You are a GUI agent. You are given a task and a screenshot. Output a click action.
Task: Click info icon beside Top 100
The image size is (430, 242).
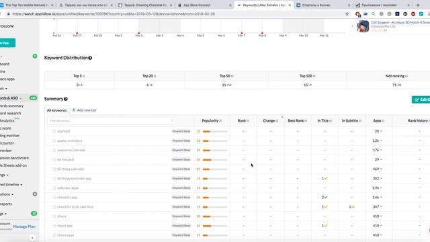coord(314,76)
